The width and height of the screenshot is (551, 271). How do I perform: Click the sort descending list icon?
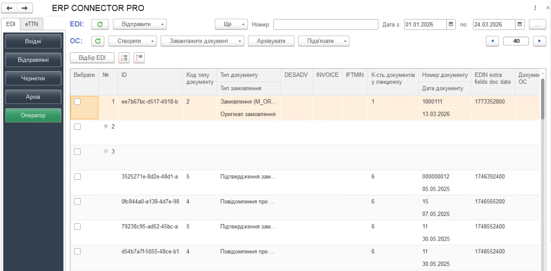(x=124, y=58)
